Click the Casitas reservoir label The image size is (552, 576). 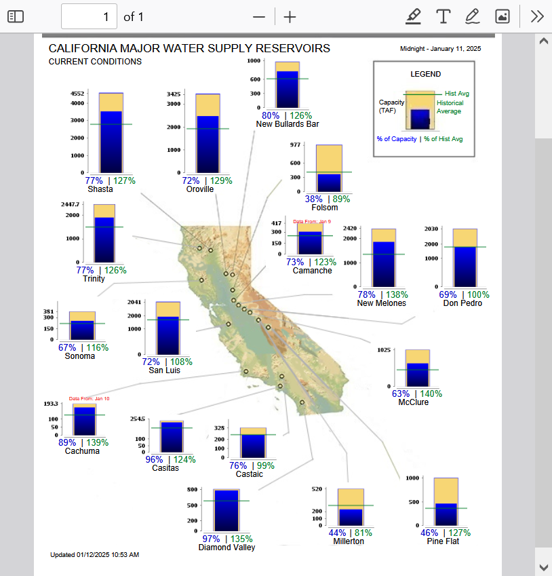point(165,468)
